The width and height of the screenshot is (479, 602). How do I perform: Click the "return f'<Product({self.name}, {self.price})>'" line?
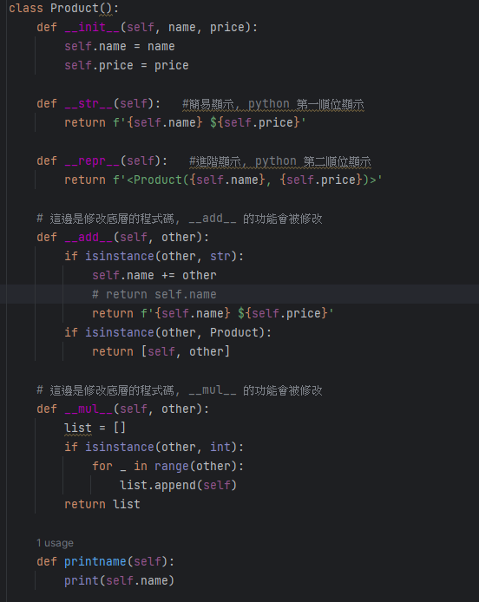pos(223,180)
